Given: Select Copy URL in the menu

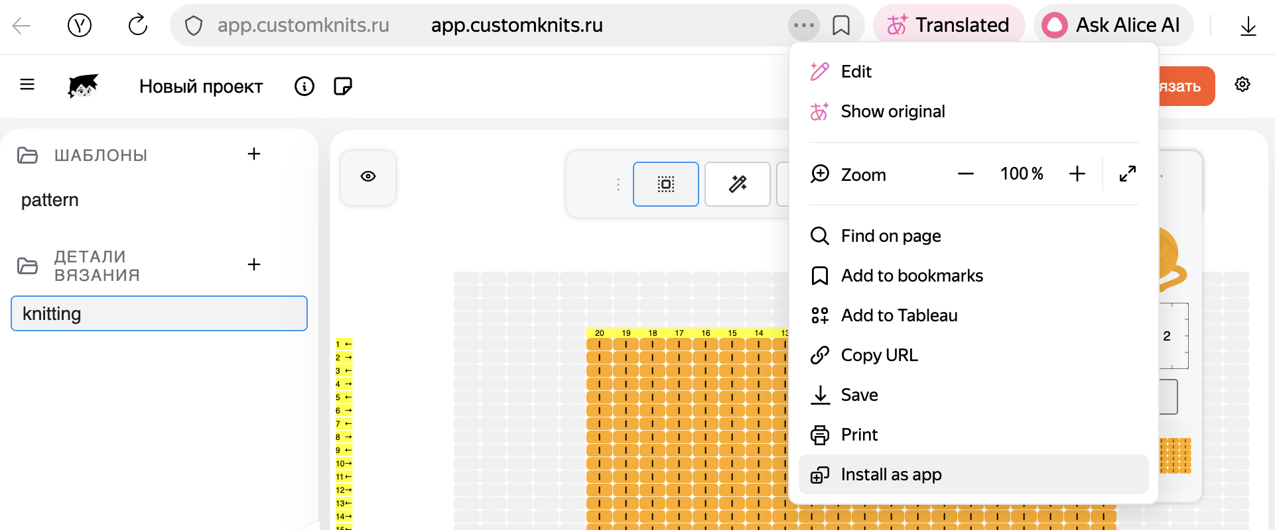Looking at the screenshot, I should pyautogui.click(x=879, y=355).
